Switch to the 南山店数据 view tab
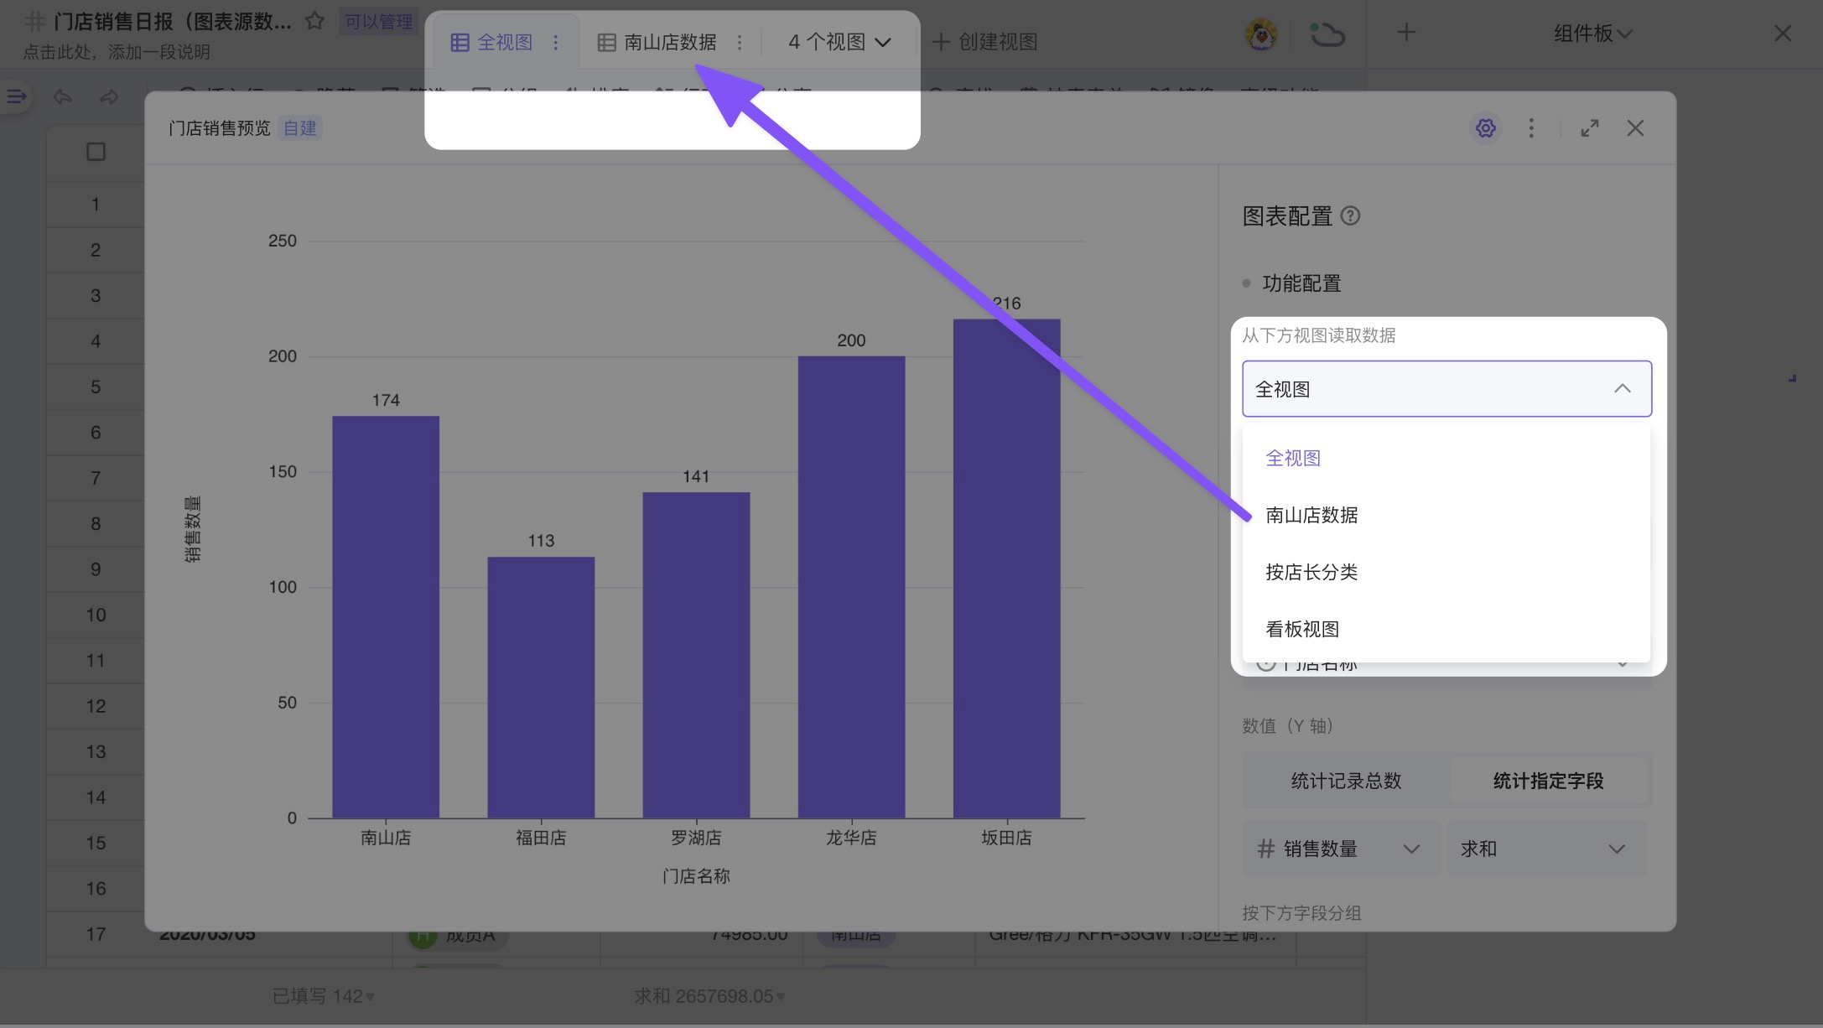 [x=670, y=41]
